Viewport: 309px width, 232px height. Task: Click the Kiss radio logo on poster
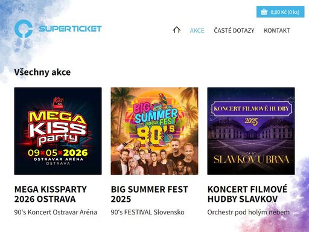pyautogui.click(x=58, y=103)
